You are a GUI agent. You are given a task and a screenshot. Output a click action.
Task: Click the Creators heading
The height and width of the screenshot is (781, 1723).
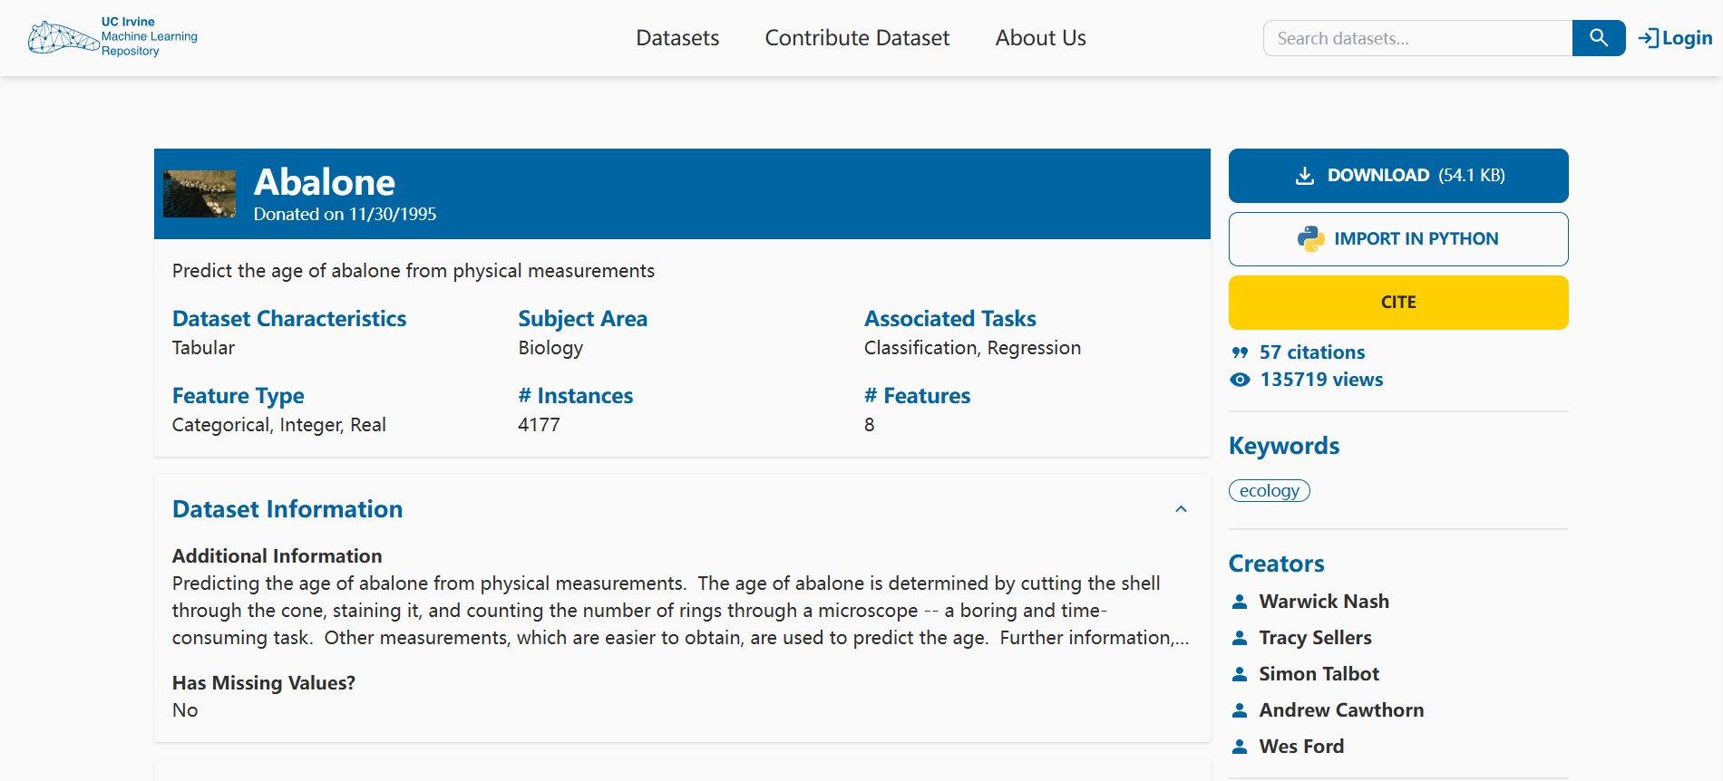tap(1277, 564)
